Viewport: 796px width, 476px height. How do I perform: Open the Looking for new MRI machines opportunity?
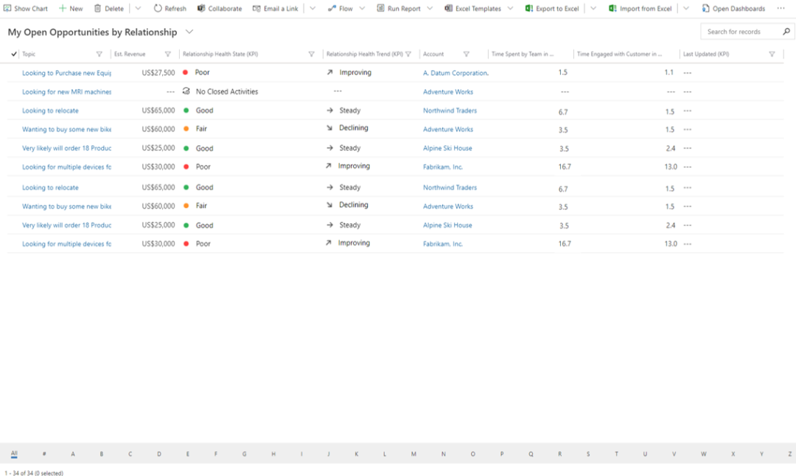66,92
